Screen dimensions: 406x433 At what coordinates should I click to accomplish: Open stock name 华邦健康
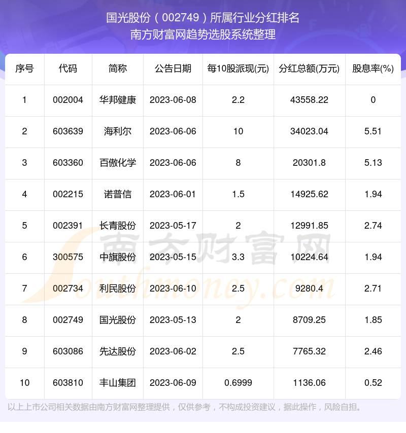[x=118, y=100]
